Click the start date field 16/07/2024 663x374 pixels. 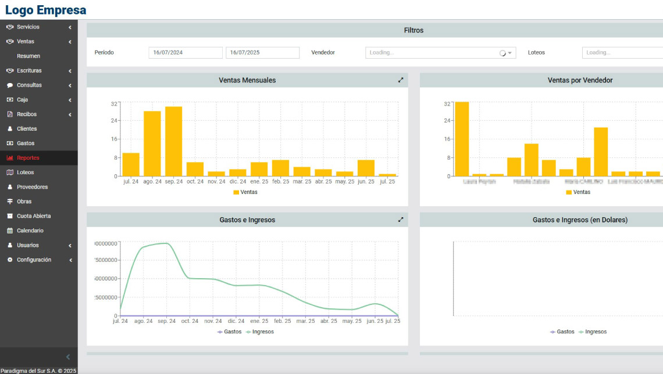point(185,53)
